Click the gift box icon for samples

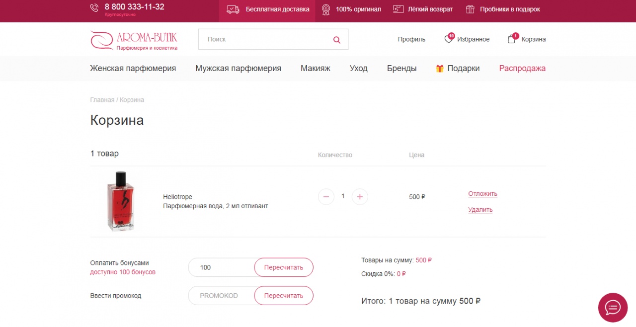point(470,9)
